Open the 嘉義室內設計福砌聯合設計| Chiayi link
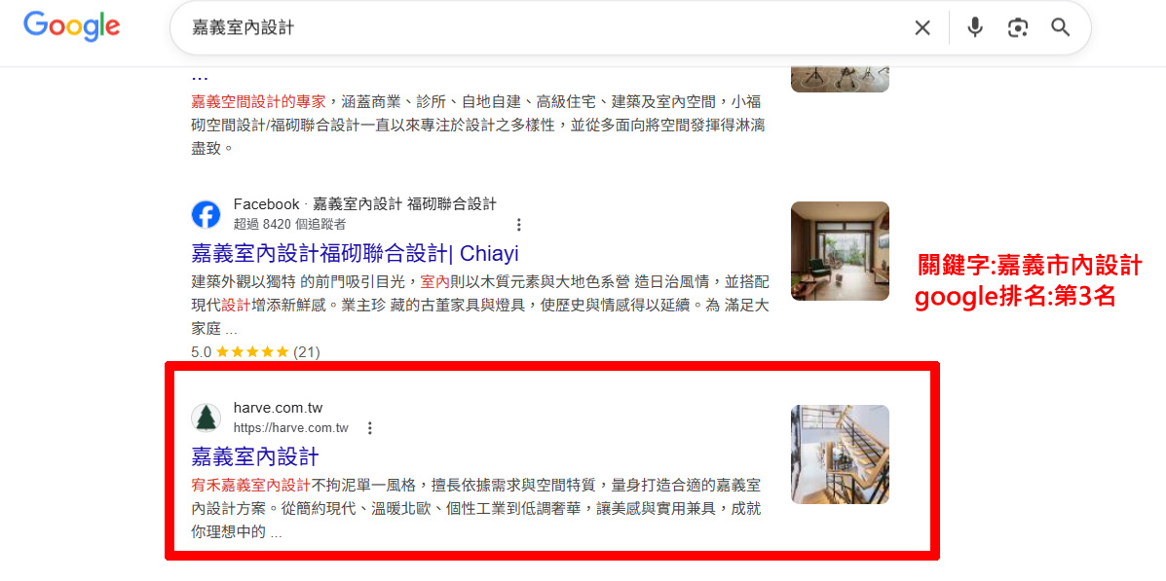The width and height of the screenshot is (1166, 581). [x=355, y=253]
